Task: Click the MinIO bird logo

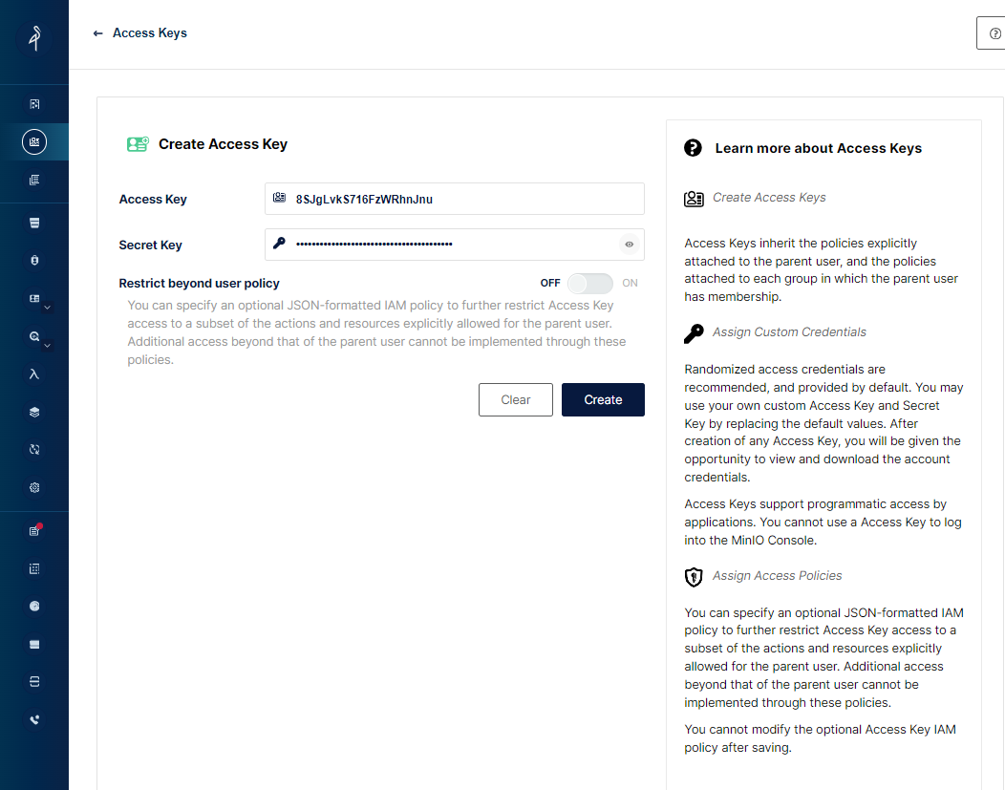Action: pyautogui.click(x=34, y=38)
